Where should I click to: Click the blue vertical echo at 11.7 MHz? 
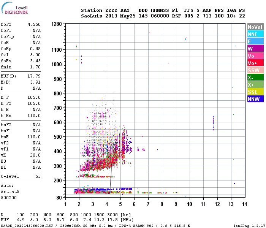pyautogui.click(x=213, y=123)
